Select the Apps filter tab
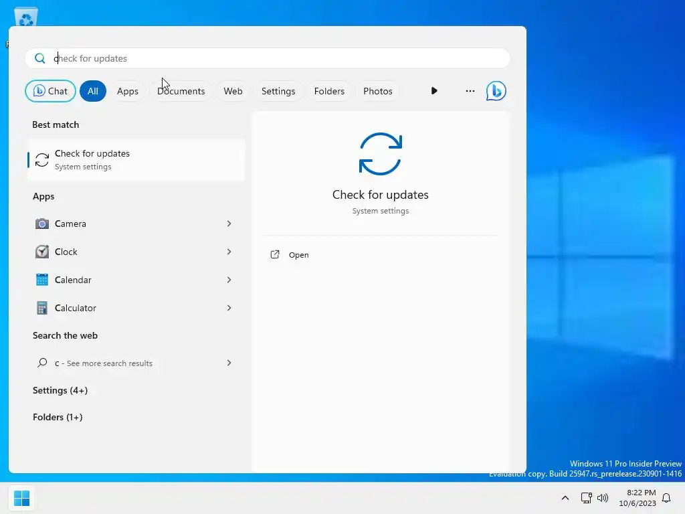 pos(128,91)
